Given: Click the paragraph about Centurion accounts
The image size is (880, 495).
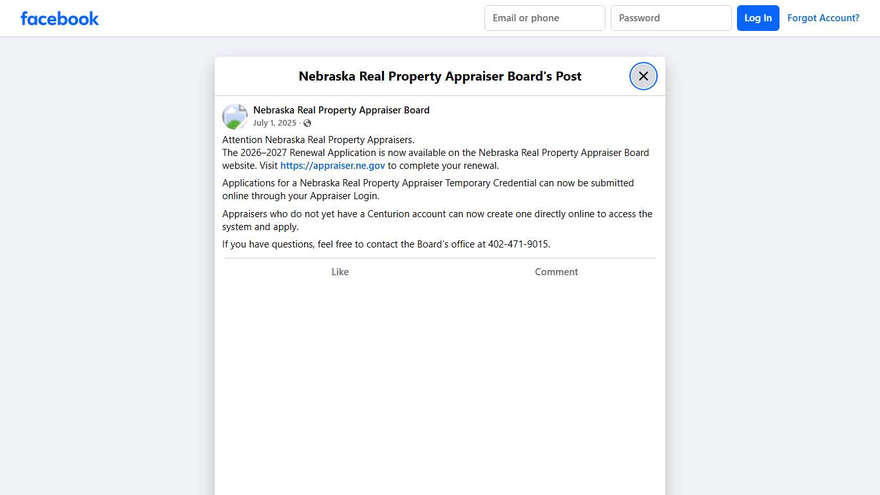Looking at the screenshot, I should [x=437, y=220].
